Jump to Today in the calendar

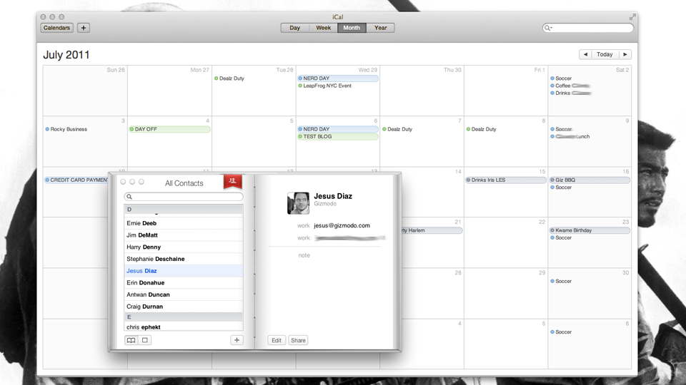pos(605,54)
